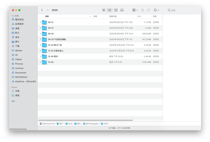Image resolution: width=210 pixels, height=142 pixels.
Task: Open 图片 in the sidebar
Action: (16, 42)
